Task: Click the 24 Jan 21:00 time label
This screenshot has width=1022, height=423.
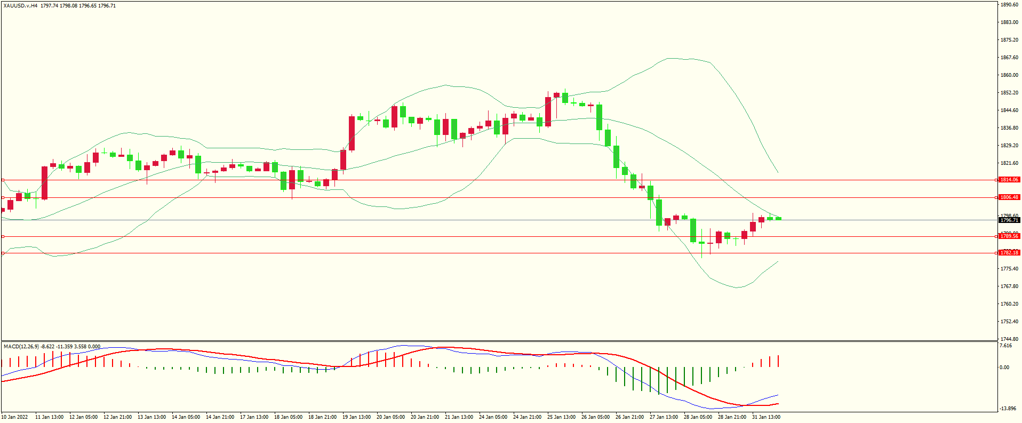Action: 527,417
